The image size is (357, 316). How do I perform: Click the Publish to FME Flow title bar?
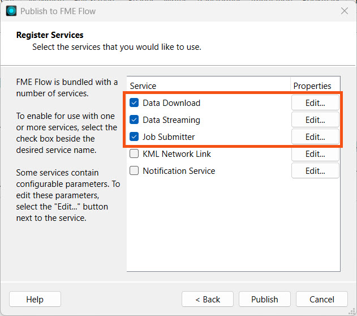coord(170,11)
